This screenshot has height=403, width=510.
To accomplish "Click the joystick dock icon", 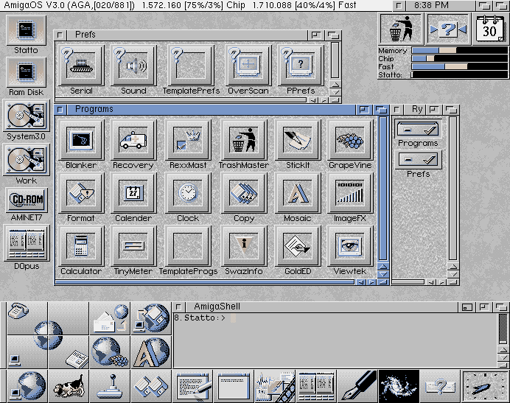I will 110,386.
